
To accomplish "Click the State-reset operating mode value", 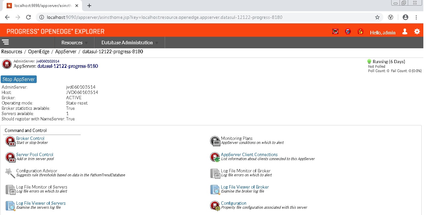I will click(x=77, y=103).
